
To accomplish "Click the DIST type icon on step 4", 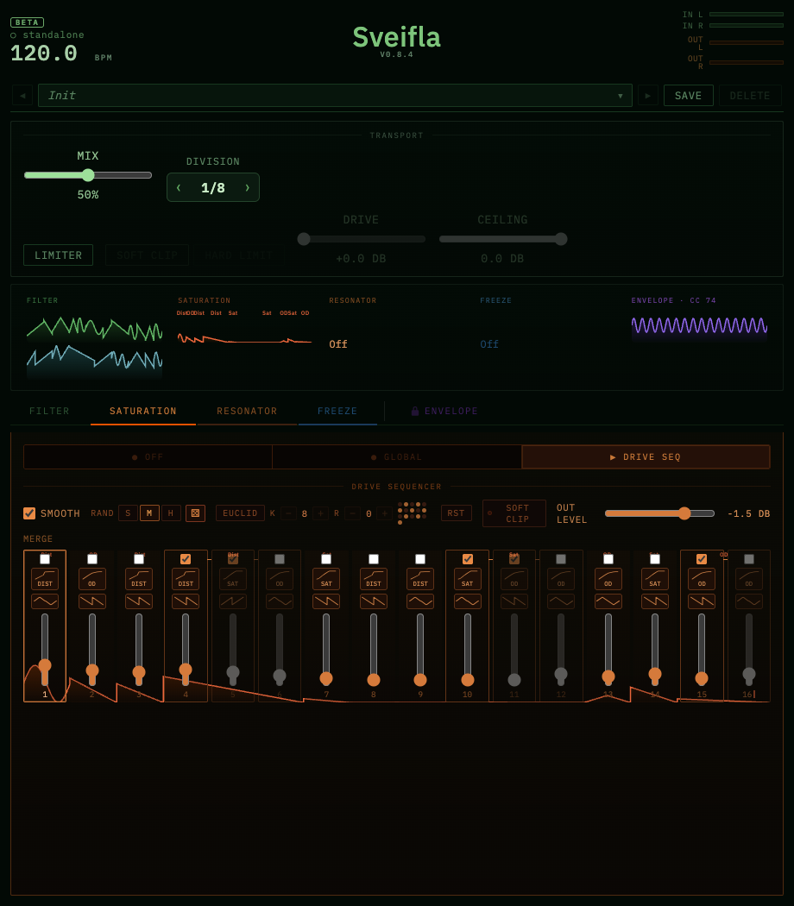I will click(x=186, y=578).
